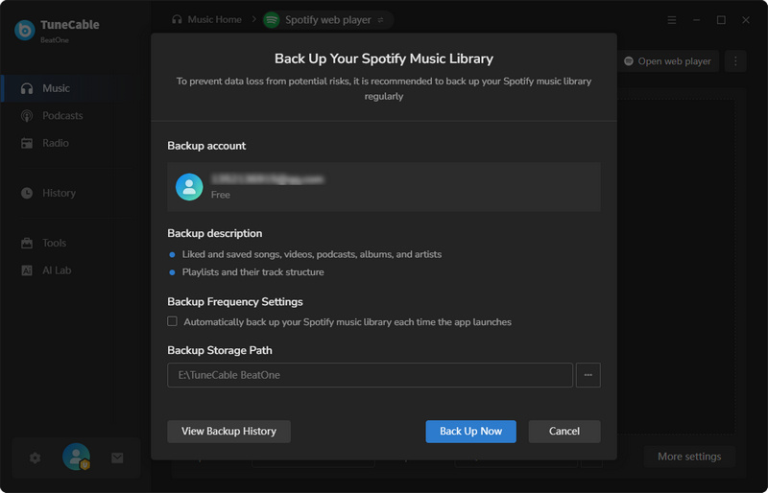The image size is (768, 493).
Task: Click the toolbox icon beside Tools
Action: 27,243
